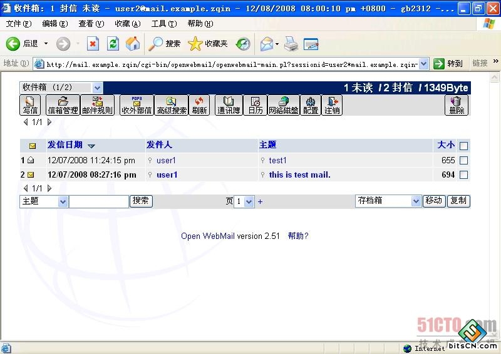
Task: Expand the 收件箱 folder dropdown
Action: (x=97, y=88)
